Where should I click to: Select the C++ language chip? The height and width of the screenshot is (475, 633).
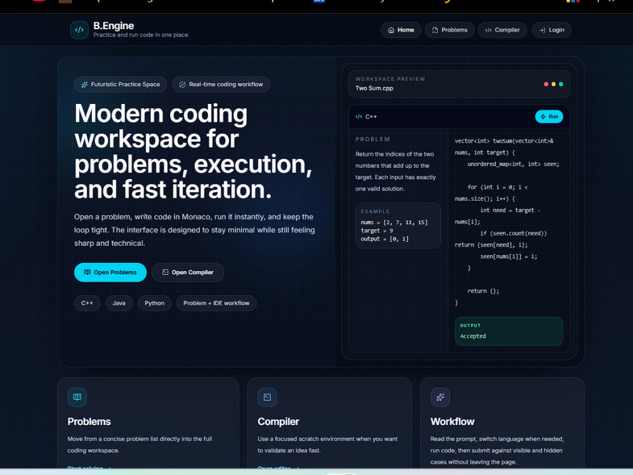87,303
